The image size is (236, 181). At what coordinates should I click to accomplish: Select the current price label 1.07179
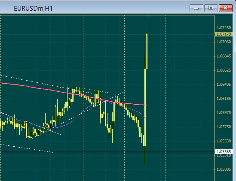click(224, 34)
